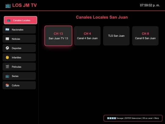The image size is (165, 124).
Task: Click the books icon next to Cultura
Action: pos(7,85)
